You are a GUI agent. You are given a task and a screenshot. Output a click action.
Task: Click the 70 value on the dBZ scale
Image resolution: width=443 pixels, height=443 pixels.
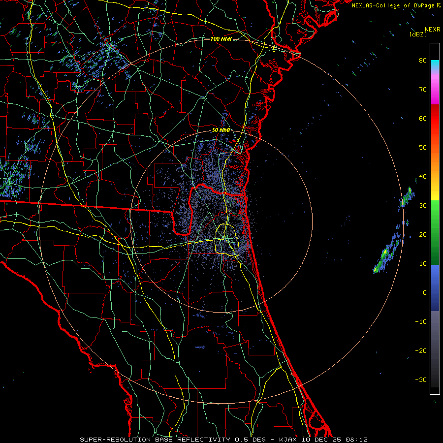coord(423,89)
